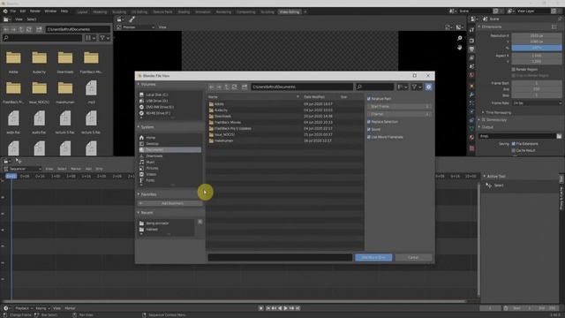Collapse the Favorites section in File View
This screenshot has width=565, height=318.
139,194
